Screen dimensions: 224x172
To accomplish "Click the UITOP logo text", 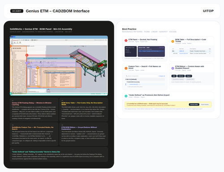I will [208, 11].
